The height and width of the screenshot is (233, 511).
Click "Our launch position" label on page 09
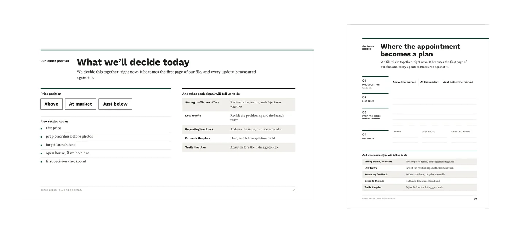(x=368, y=47)
